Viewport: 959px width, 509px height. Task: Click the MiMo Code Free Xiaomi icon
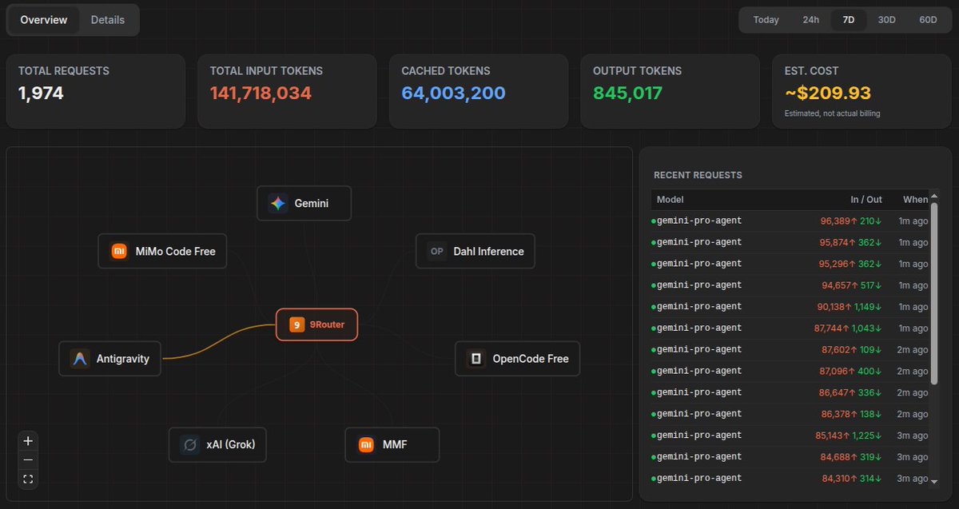pyautogui.click(x=119, y=251)
